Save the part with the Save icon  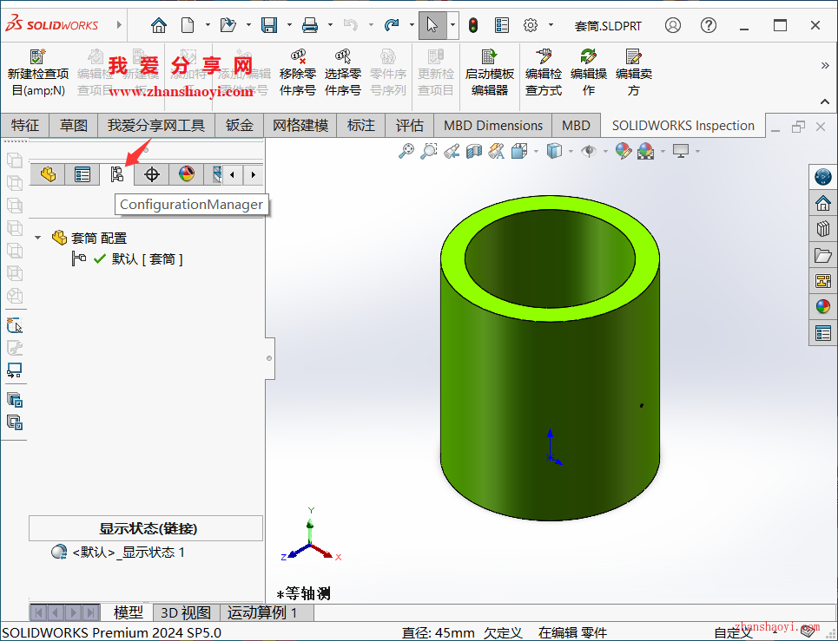coord(269,25)
